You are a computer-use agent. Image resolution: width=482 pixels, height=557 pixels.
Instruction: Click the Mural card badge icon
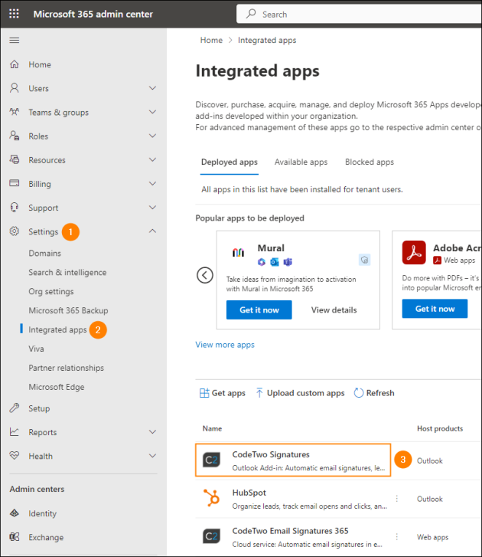(365, 260)
